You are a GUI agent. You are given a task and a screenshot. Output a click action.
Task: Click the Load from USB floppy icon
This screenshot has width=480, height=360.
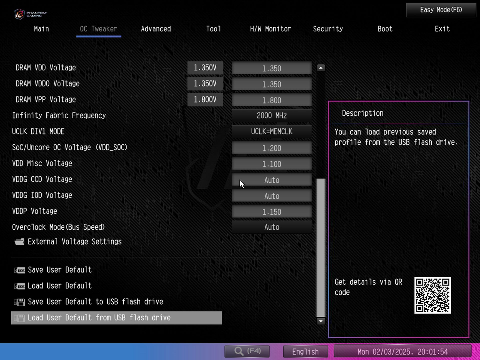pyautogui.click(x=19, y=318)
